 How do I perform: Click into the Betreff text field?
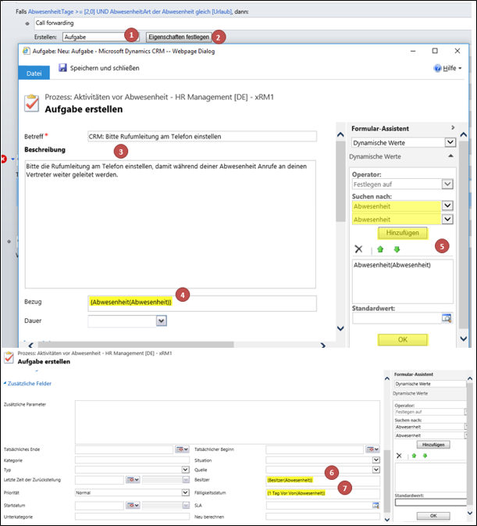click(202, 136)
